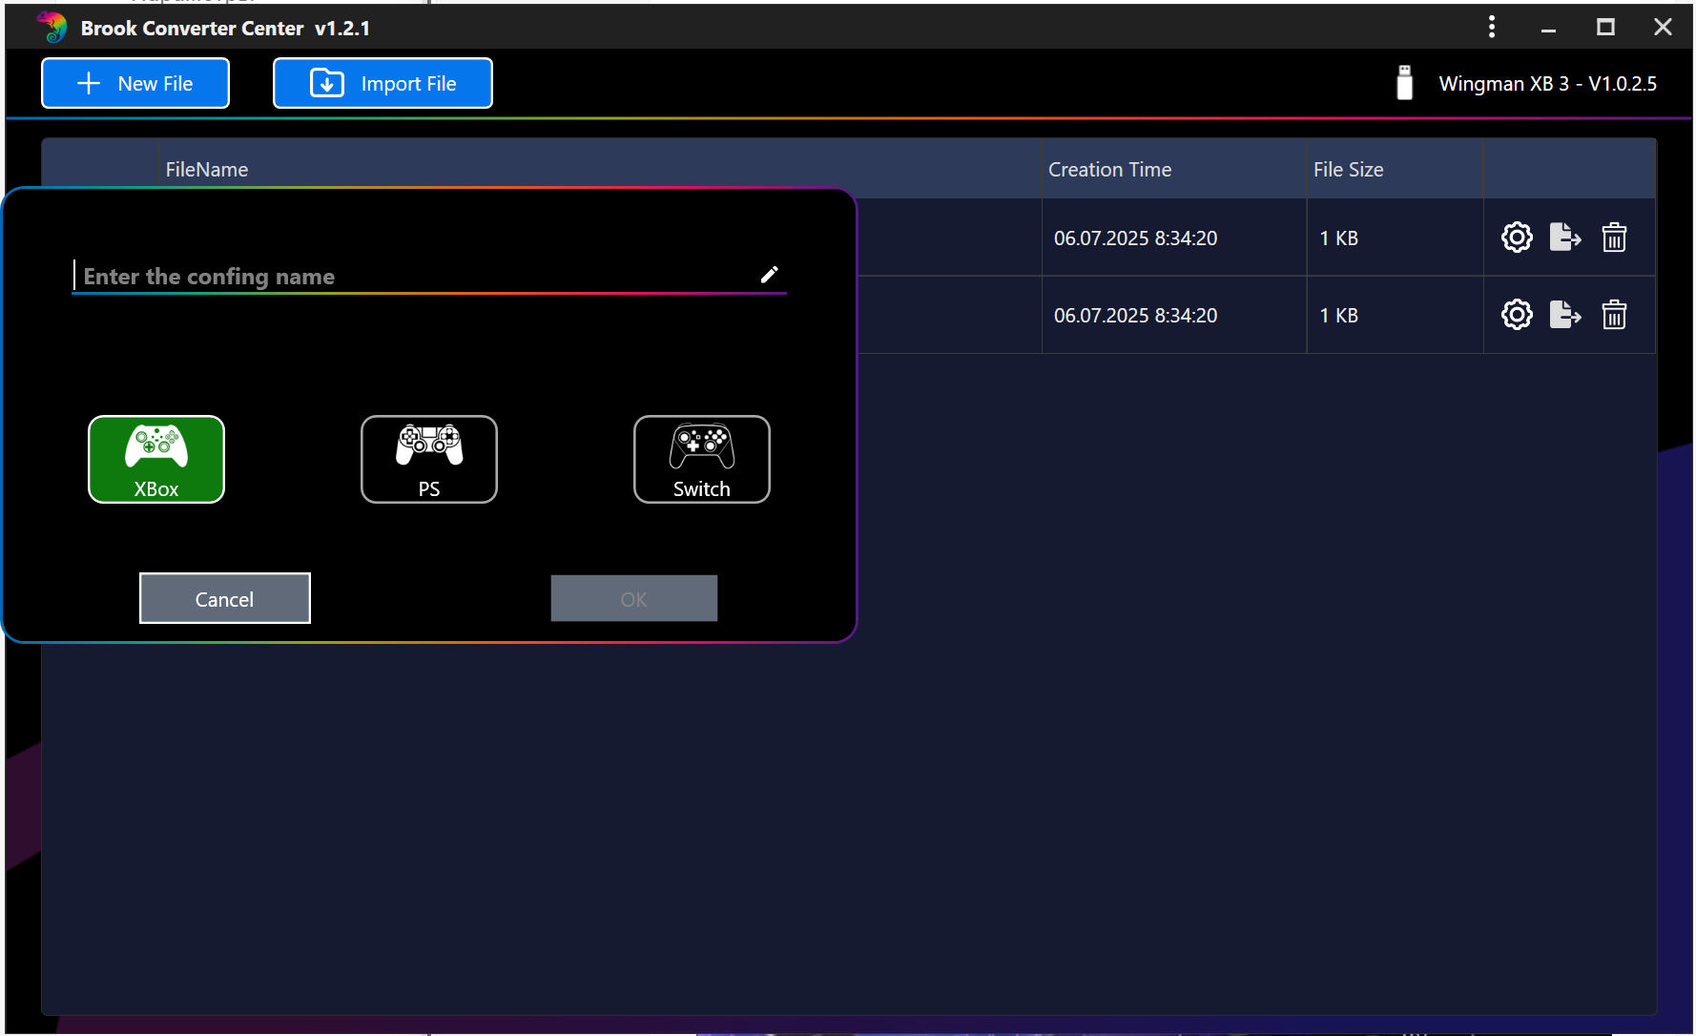
Task: Click second row's 06.07.2025 8:34:20 timestamp
Action: (x=1136, y=315)
